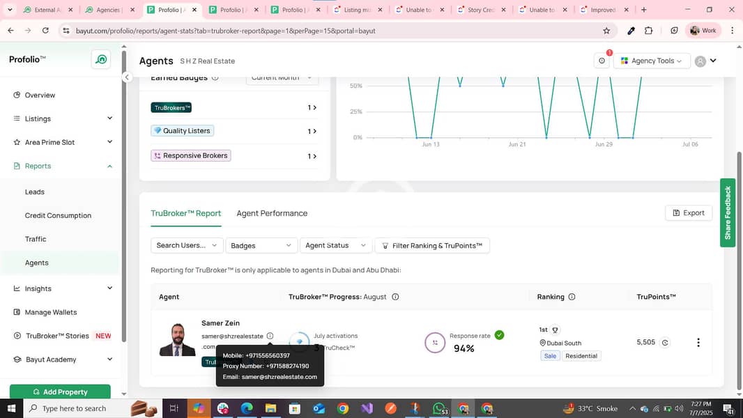Open the Chrome three-dot menu
This screenshot has width=743, height=418.
[732, 30]
